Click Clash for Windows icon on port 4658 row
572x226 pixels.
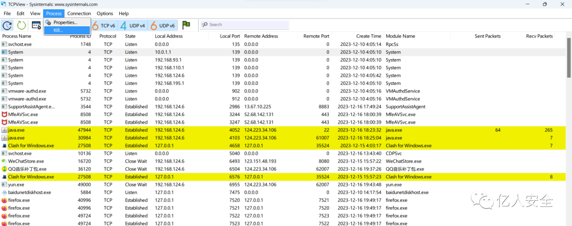(4, 146)
